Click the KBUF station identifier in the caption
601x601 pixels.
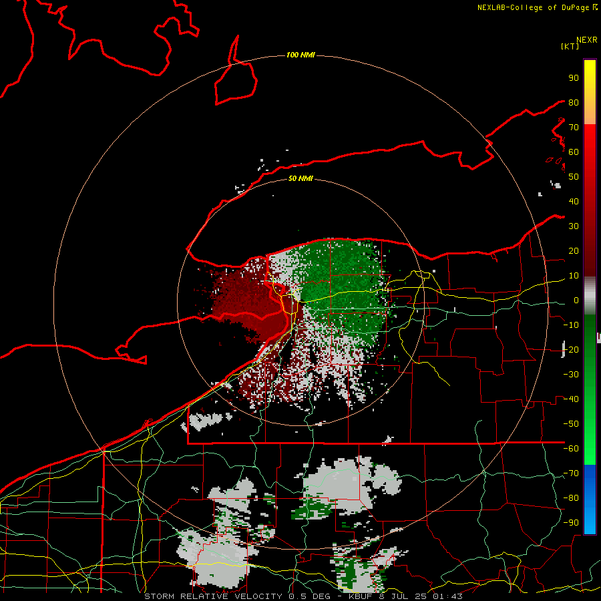[x=361, y=596]
